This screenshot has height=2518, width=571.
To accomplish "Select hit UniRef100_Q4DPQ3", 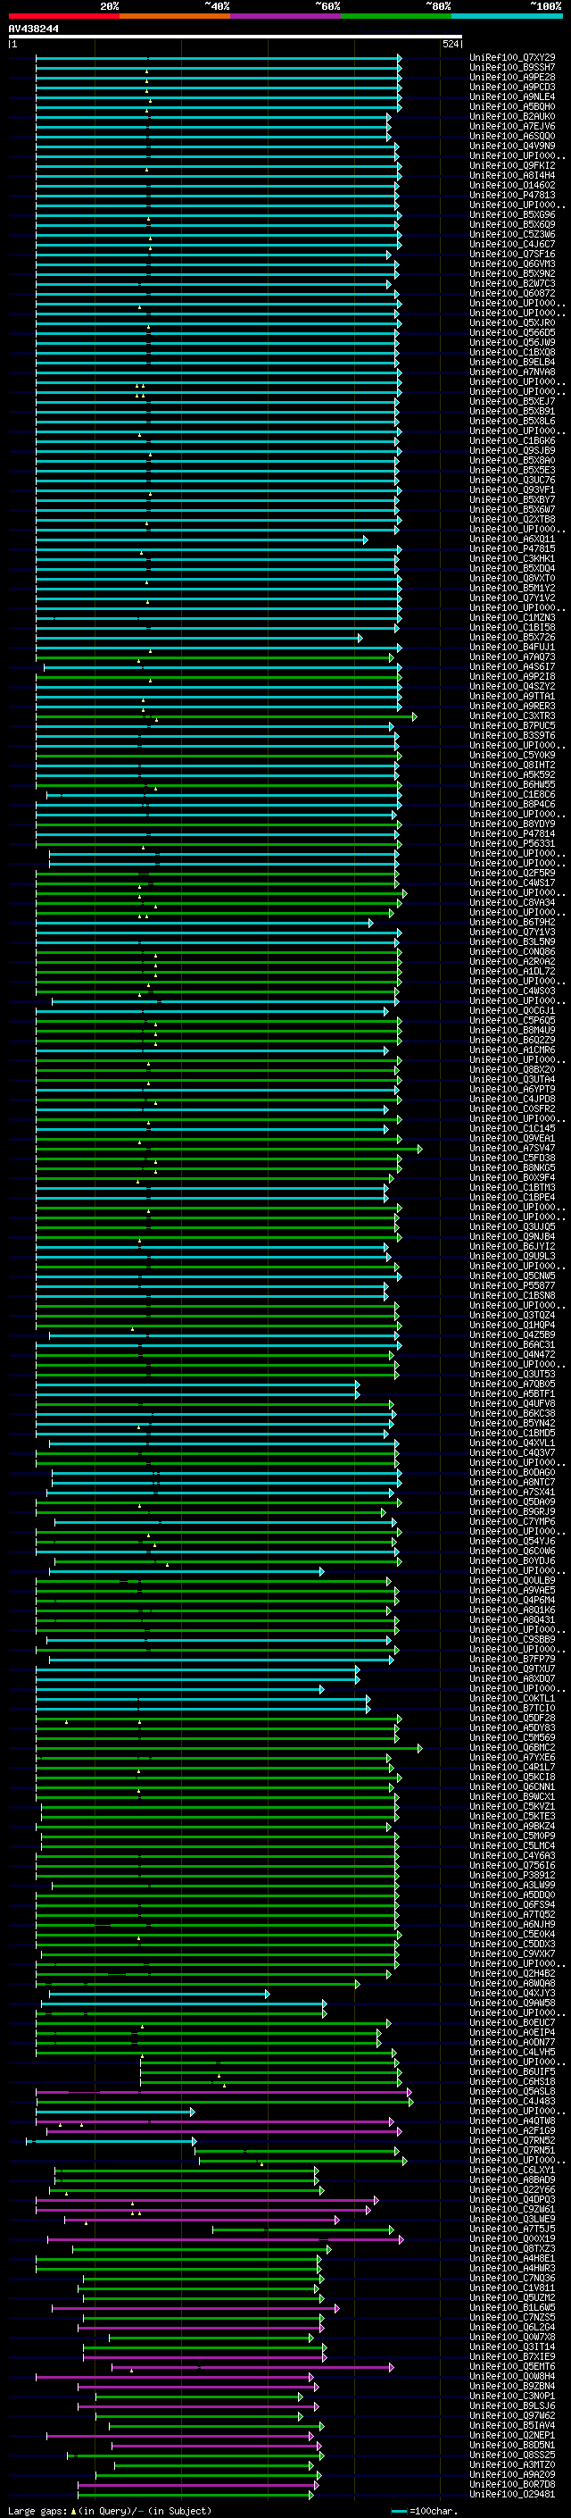I will tap(512, 2199).
